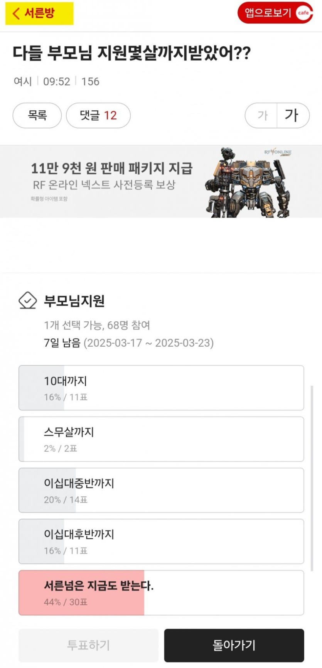The width and height of the screenshot is (322, 668).
Task: Open 앱으로보기 app button
Action: 268,13
